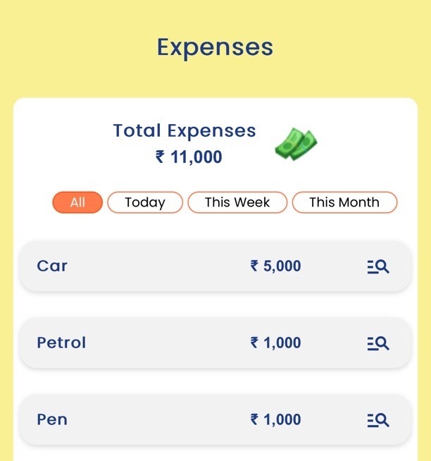This screenshot has height=461, width=431.
Task: Click the ₹ 1,000 Petrol amount
Action: [x=275, y=343]
